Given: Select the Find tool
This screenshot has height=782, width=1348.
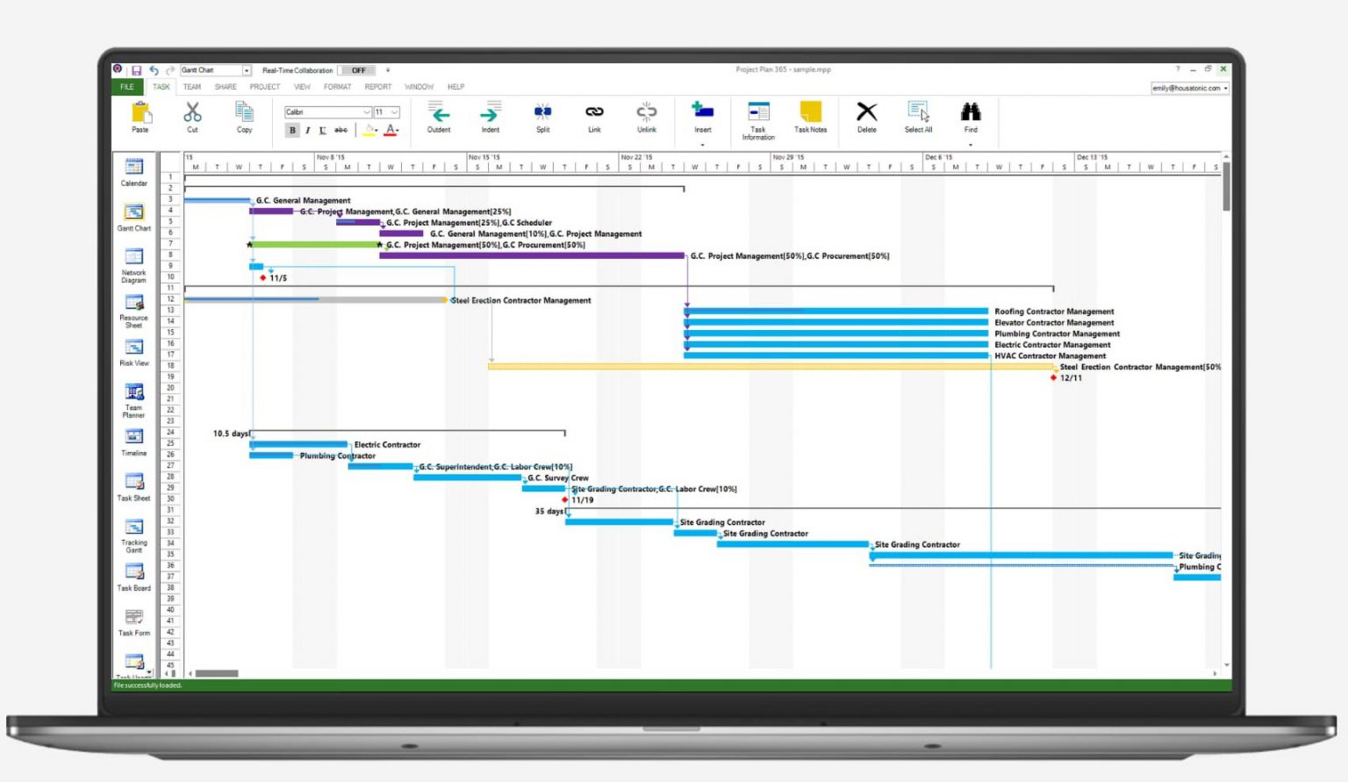Looking at the screenshot, I should pyautogui.click(x=971, y=118).
